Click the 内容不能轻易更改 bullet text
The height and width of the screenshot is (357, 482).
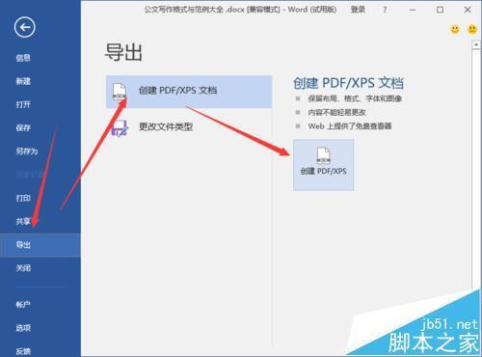coord(336,112)
